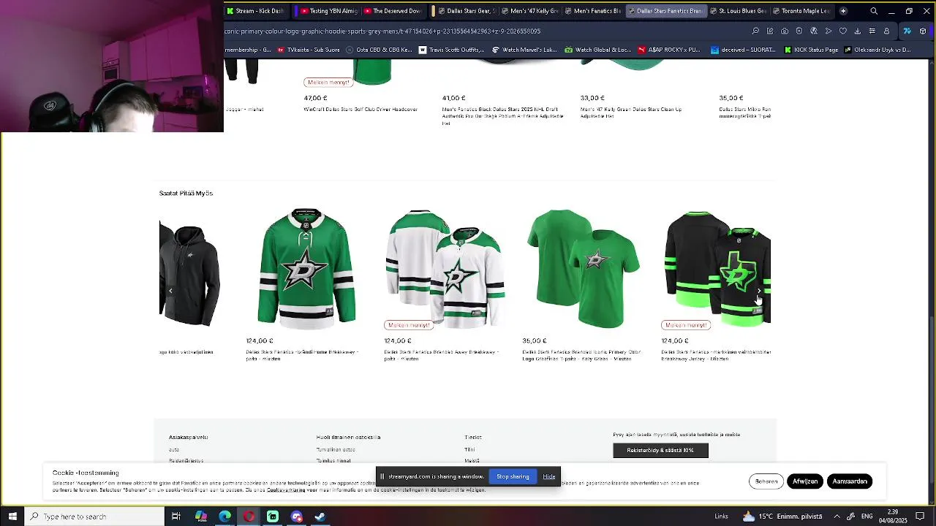Click the Links toolbar label on taskbar
This screenshot has width=936, height=526.
point(721,517)
